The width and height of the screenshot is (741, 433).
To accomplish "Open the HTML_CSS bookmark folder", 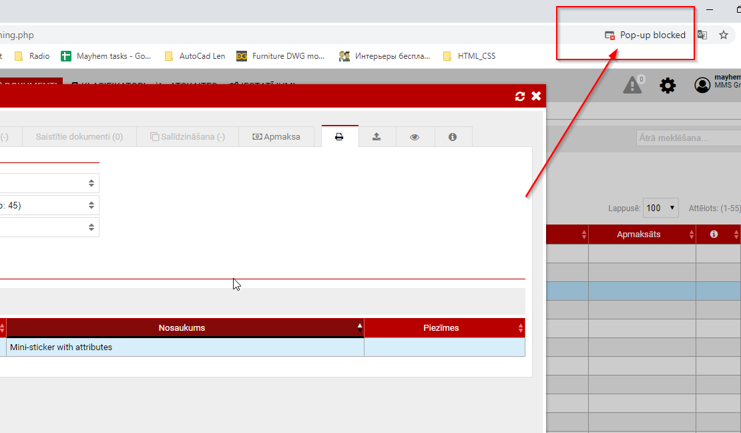I will click(476, 56).
